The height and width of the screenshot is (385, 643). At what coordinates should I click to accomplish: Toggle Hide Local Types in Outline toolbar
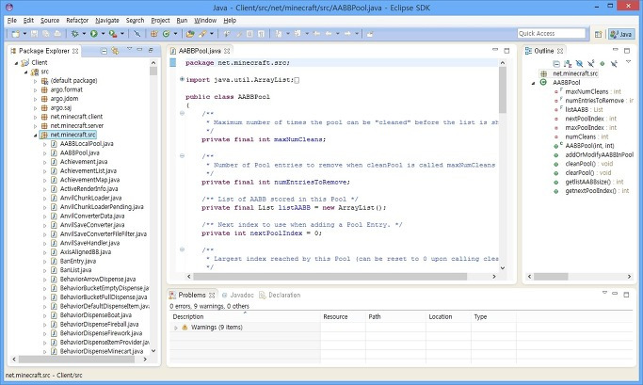coord(614,64)
